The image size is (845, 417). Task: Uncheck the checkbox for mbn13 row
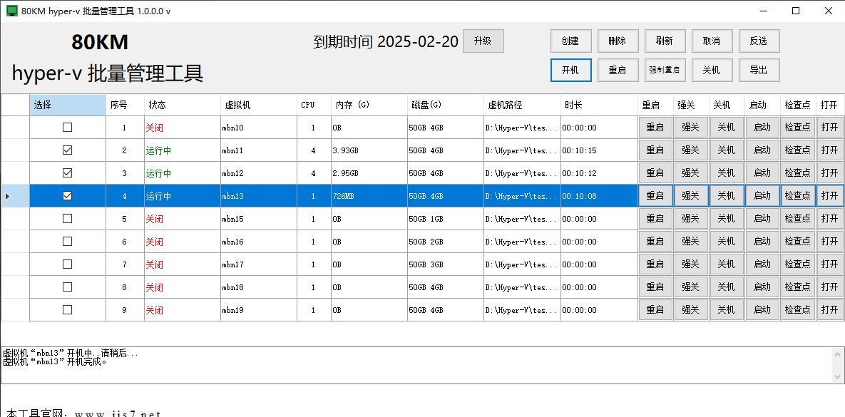67,195
